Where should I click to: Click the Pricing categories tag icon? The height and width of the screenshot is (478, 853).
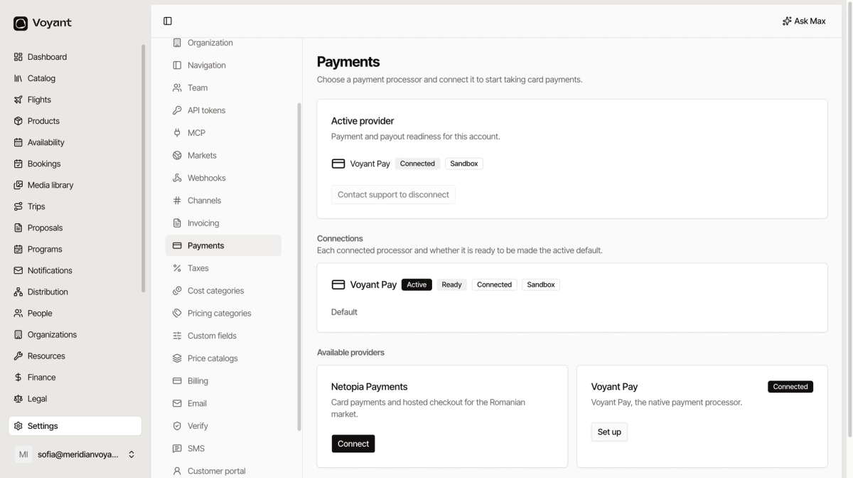click(x=177, y=313)
